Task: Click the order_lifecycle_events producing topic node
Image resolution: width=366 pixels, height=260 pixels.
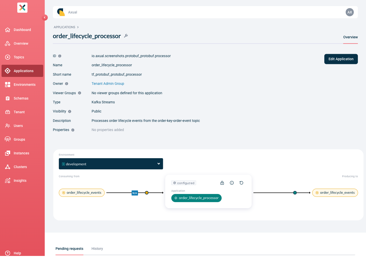Action: (x=335, y=193)
